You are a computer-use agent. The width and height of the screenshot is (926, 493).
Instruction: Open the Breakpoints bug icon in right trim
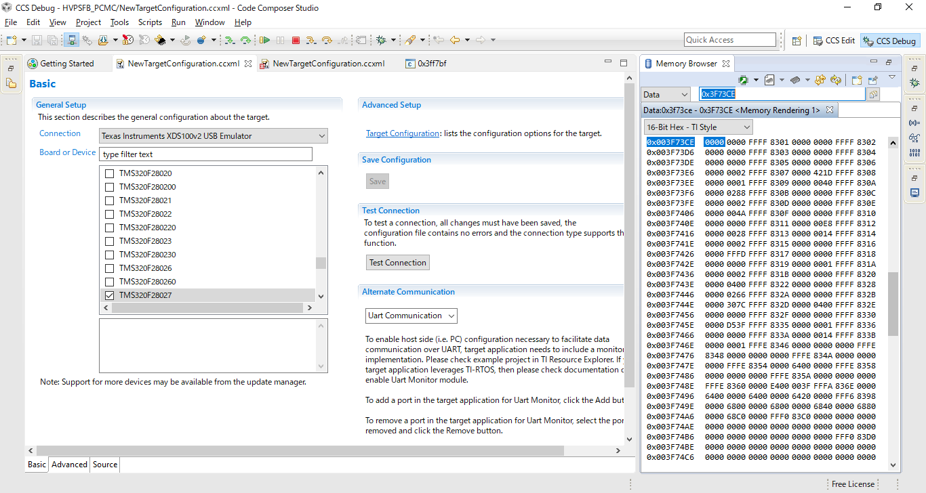914,83
